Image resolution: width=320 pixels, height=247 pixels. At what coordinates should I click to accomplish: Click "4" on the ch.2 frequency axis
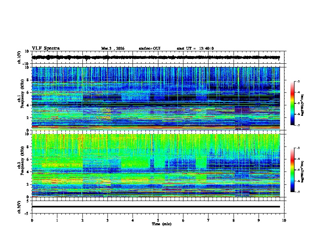pos(28,172)
